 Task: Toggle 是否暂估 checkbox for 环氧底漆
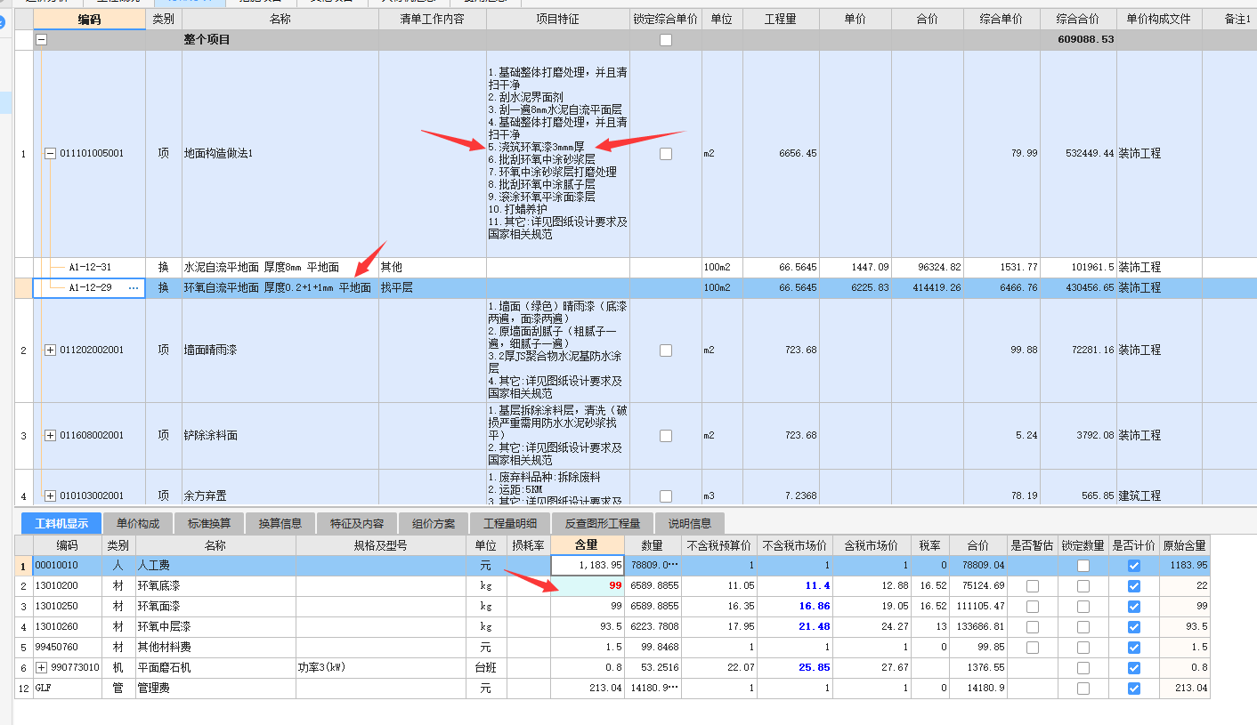click(x=1032, y=586)
